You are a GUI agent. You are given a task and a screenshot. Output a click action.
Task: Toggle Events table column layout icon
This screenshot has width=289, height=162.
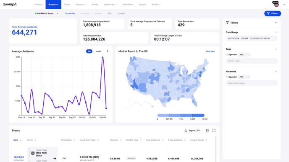(208, 131)
